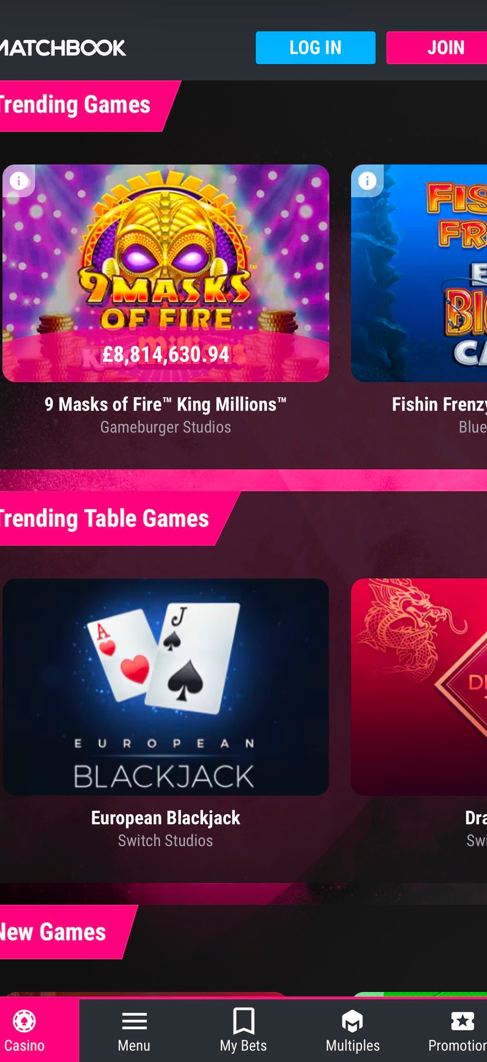Click the Matchbook logo
The height and width of the screenshot is (1062, 487).
(62, 47)
